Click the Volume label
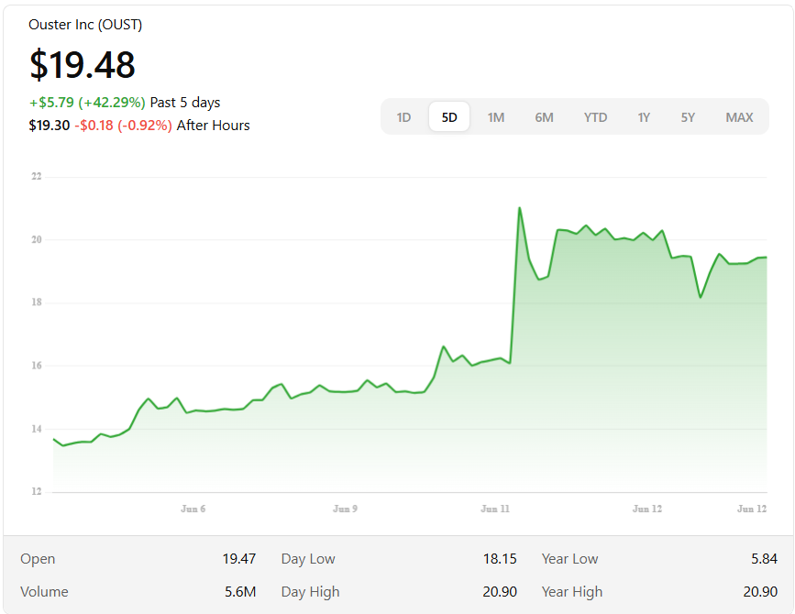Image resolution: width=795 pixels, height=614 pixels. [x=44, y=592]
